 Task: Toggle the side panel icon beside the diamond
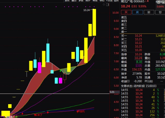click(108, 5)
